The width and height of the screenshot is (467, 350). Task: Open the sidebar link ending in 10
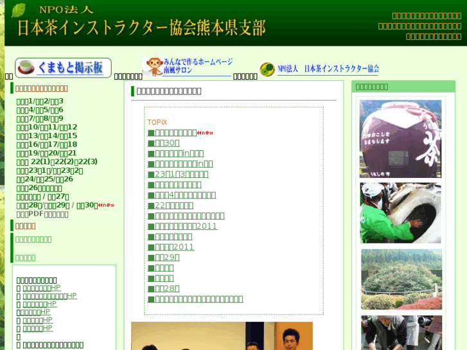coord(28,127)
